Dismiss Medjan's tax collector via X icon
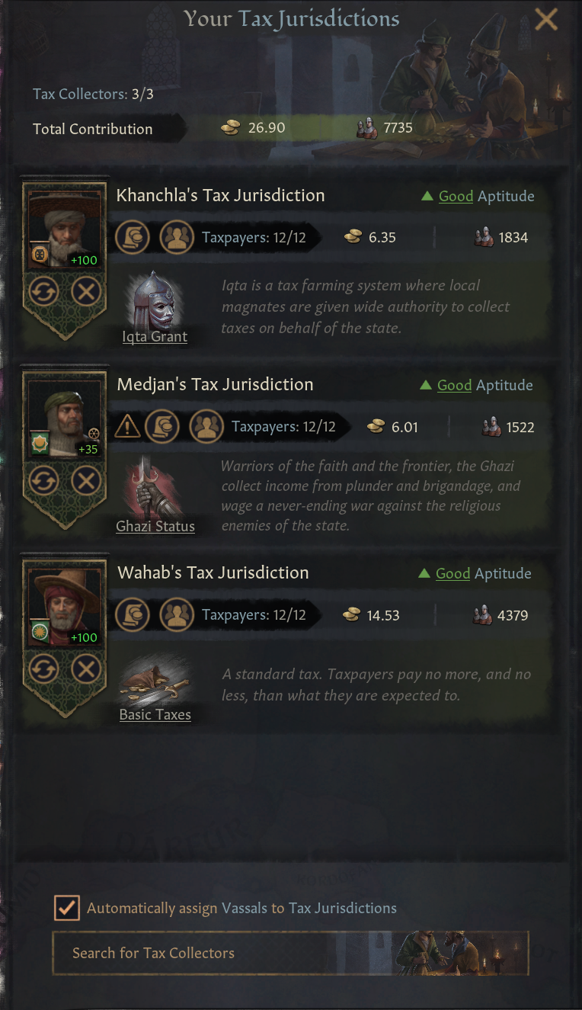The width and height of the screenshot is (582, 1010). click(x=86, y=480)
